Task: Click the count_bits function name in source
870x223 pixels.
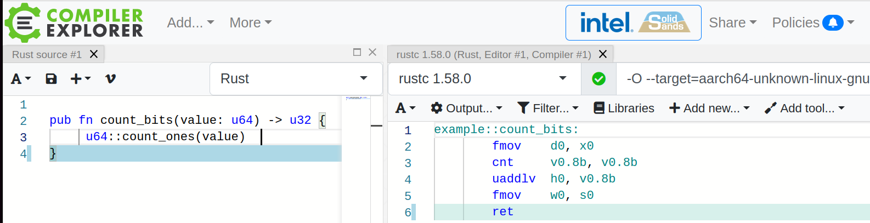Action: point(137,120)
